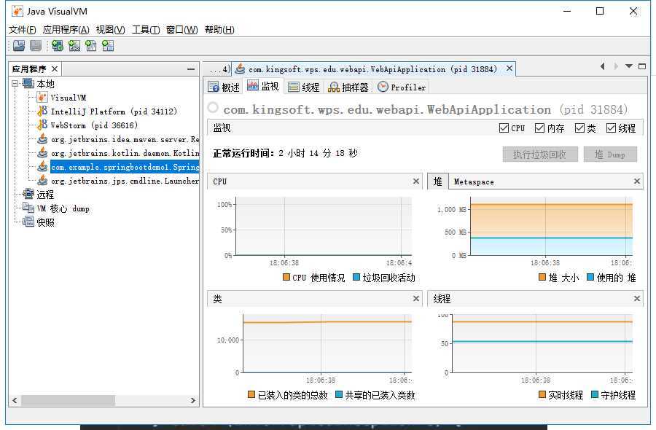Click the blue 垃圾回收活动 legend swatch
The width and height of the screenshot is (656, 430).
click(x=356, y=278)
